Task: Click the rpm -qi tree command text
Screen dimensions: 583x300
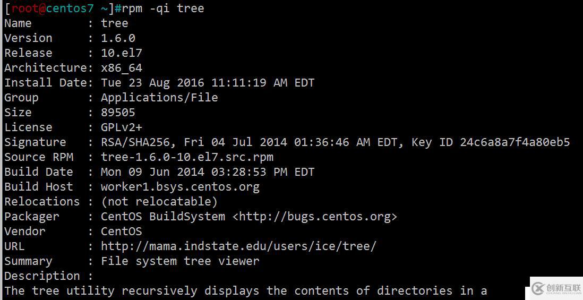Action: pyautogui.click(x=163, y=8)
